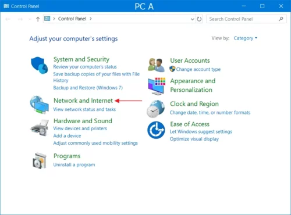Screen dimensions: 291x215
Task: Click the Control Panel address bar icon
Action: 47,19
